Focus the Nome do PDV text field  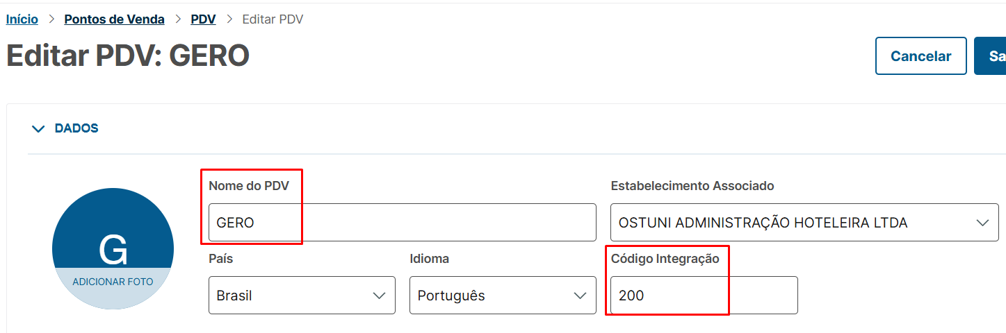pyautogui.click(x=402, y=223)
